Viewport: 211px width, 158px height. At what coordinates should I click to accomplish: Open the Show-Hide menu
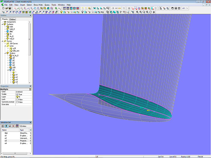coord(38,5)
